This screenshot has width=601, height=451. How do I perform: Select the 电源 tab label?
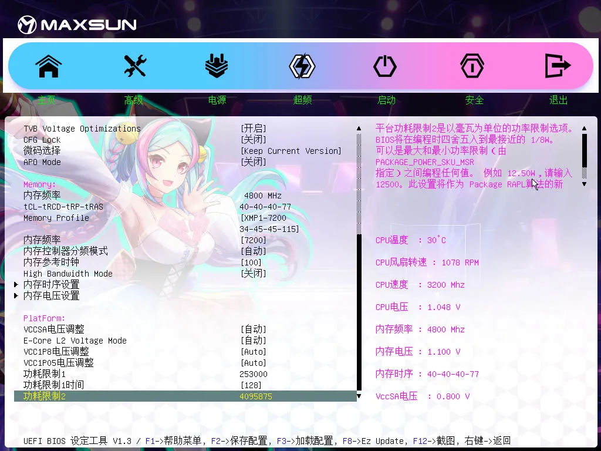[217, 100]
